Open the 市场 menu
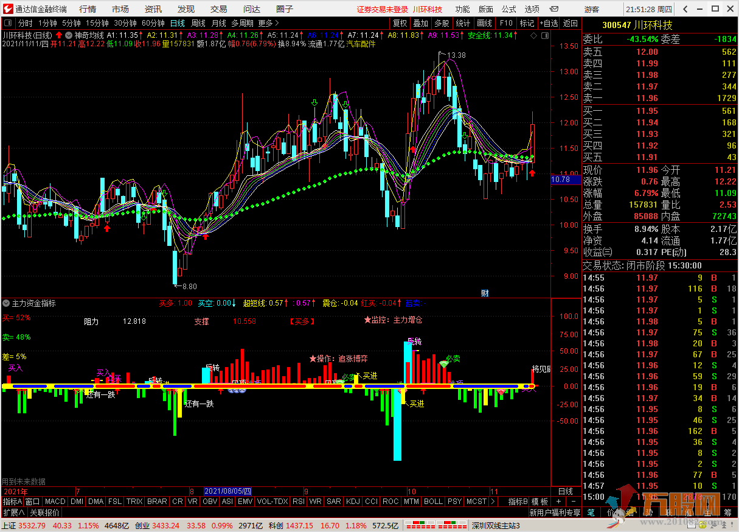This screenshot has height=532, width=739. click(120, 9)
